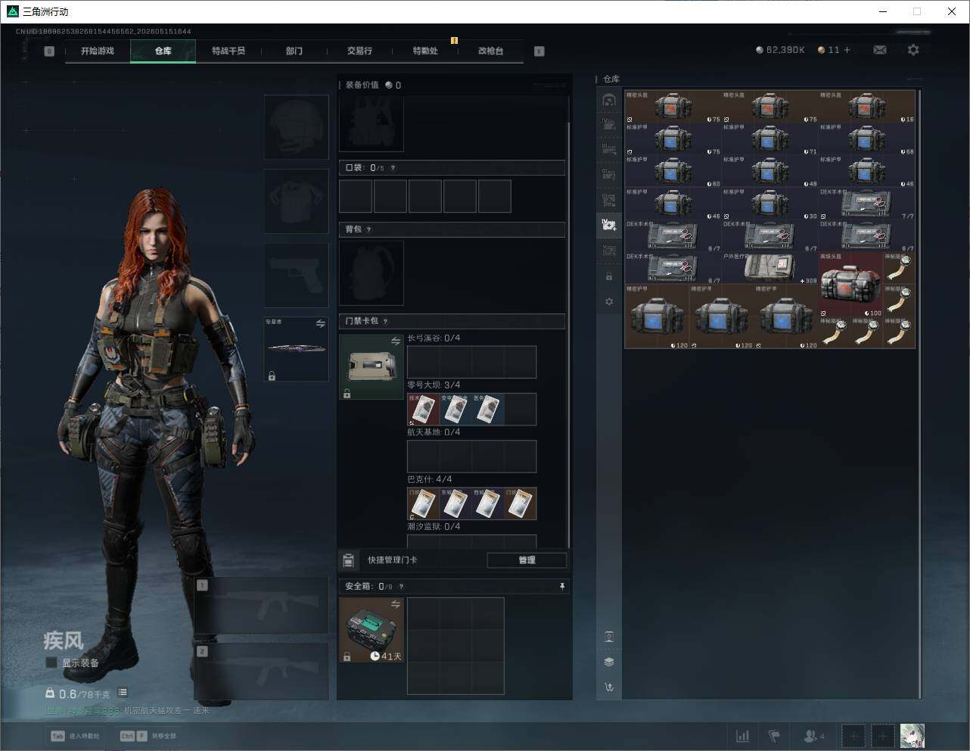
Task: Open the warehouse sidebar gear icon
Action: 609,301
